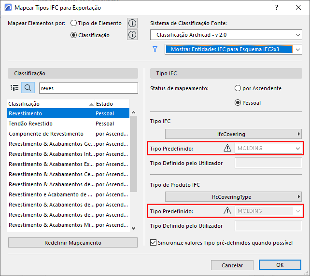
Task: Open the Classificação Archicad v 2.0 dropdown
Action: click(x=226, y=35)
